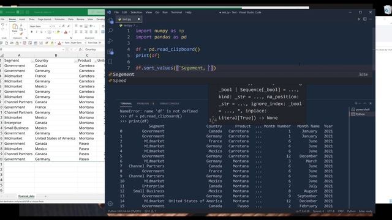Open the Product column filter dropdown
The height and width of the screenshot is (220, 392).
tap(96, 61)
